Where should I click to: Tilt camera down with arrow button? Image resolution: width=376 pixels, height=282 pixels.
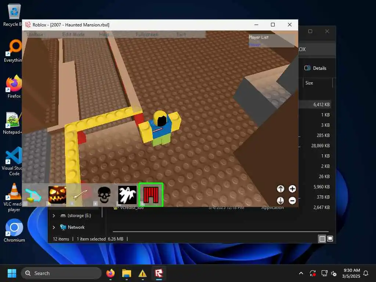coord(280,200)
